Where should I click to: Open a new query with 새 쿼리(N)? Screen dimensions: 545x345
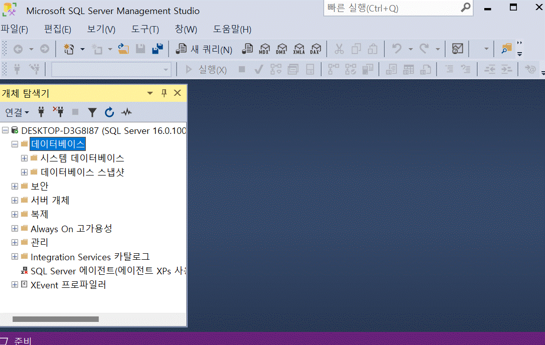pyautogui.click(x=204, y=49)
